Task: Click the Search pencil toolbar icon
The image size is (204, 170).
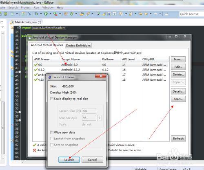Action: coord(88,14)
